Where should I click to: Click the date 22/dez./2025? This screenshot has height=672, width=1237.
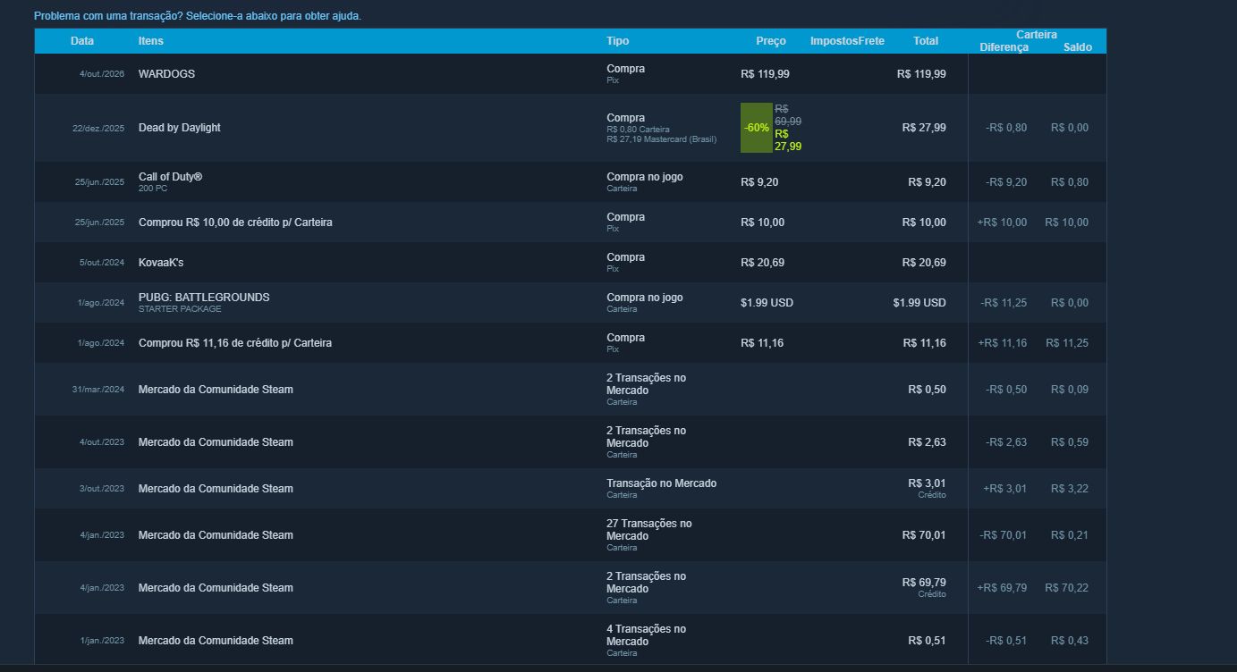click(x=98, y=128)
